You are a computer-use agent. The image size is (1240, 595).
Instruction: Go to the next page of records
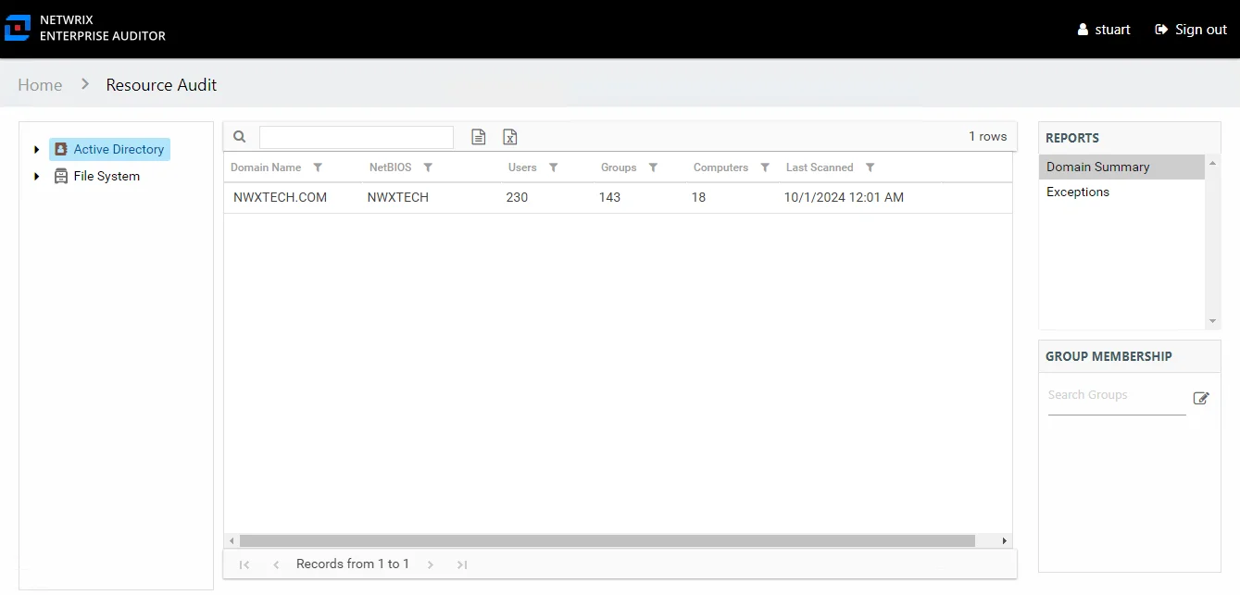point(431,564)
